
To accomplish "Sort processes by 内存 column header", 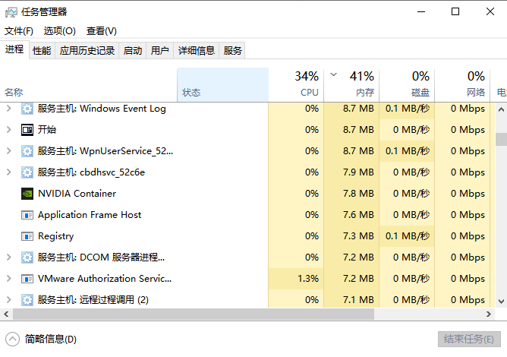I will 351,84.
